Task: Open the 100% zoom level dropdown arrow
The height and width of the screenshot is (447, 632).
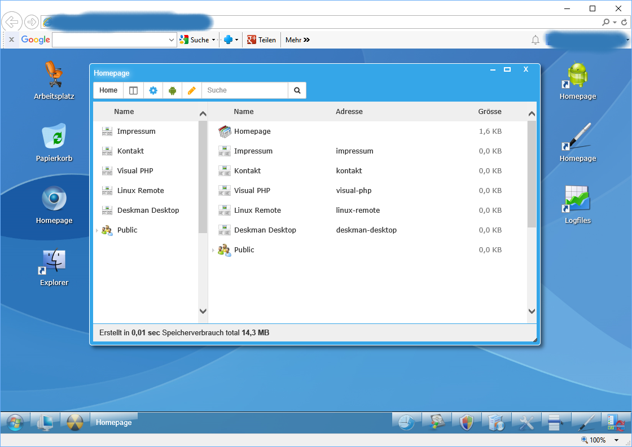Action: tap(616, 440)
